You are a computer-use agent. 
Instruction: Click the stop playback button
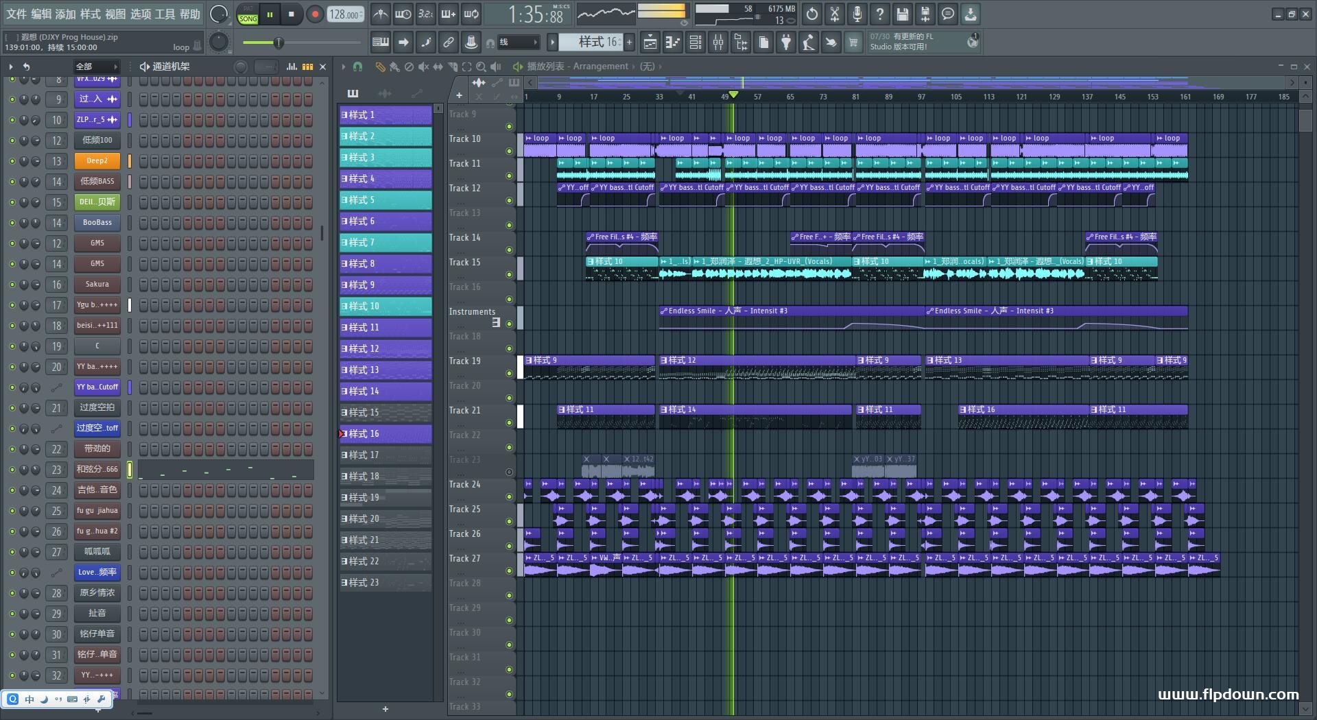point(292,14)
